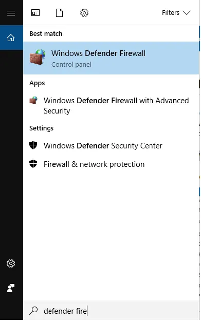Click into the 'defender fire' search box
Viewport: 201px width, 323px height.
click(x=111, y=311)
